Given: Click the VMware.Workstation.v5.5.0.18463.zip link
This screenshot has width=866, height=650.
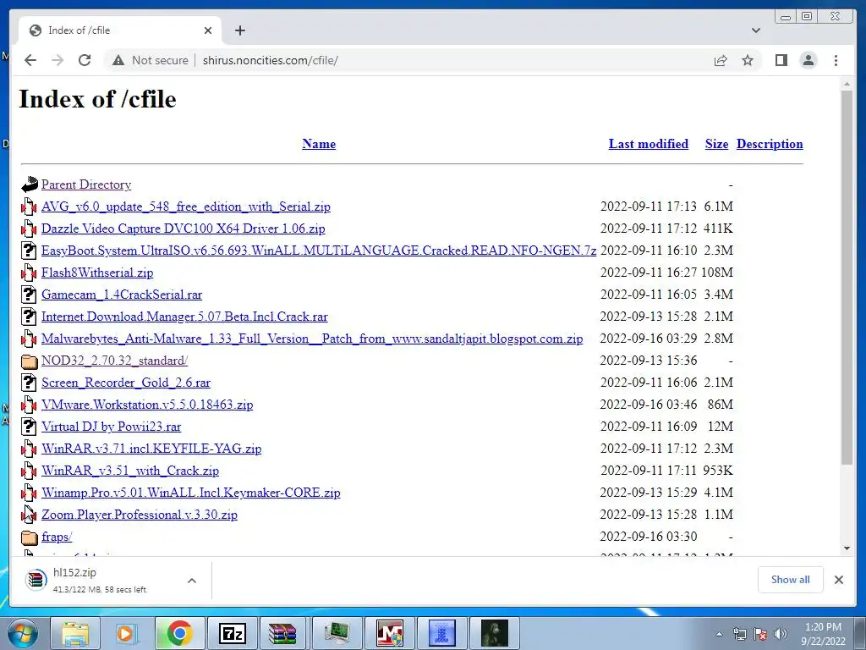Looking at the screenshot, I should 147,405.
